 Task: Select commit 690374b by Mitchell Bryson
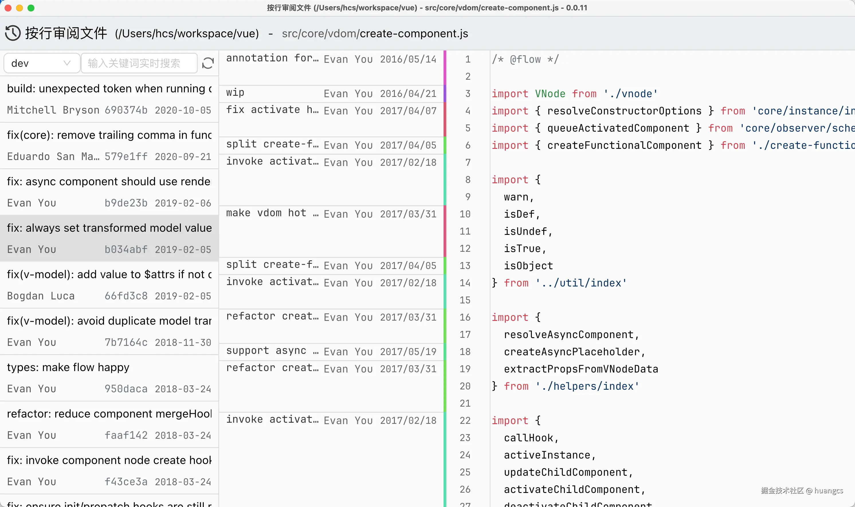(109, 99)
